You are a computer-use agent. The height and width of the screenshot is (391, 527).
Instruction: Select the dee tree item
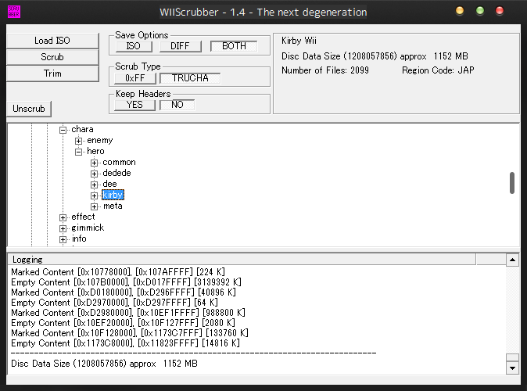pyautogui.click(x=109, y=184)
